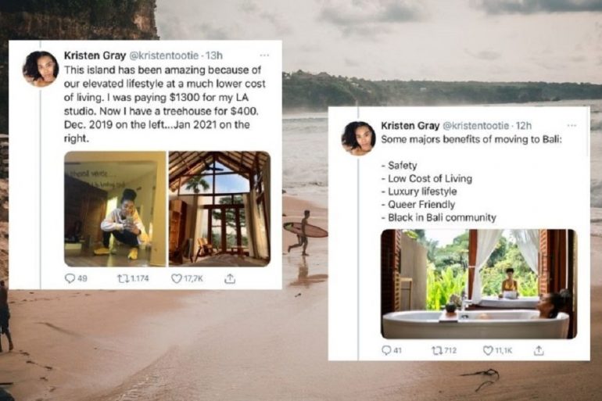Like the tweet with 11,1K likes
The image size is (602, 401).
(488, 350)
